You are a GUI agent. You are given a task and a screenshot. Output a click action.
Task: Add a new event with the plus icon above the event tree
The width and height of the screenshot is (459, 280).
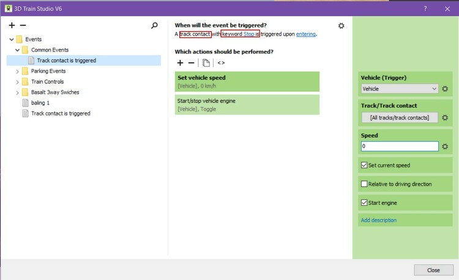12,26
